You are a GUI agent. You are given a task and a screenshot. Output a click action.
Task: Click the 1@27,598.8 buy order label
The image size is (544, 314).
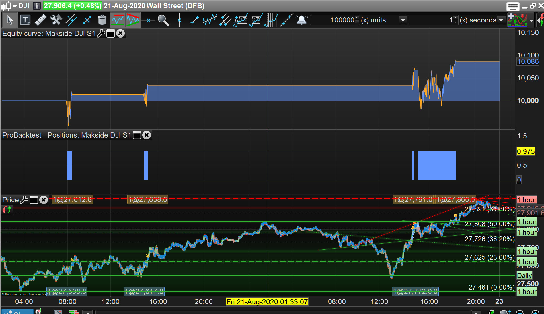(67, 291)
